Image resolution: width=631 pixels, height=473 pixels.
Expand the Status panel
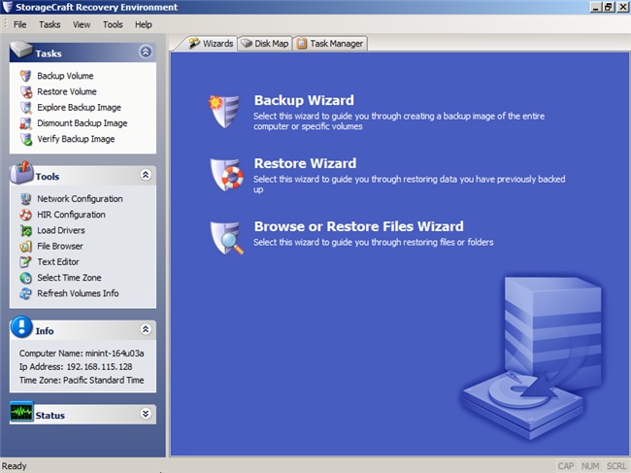coord(146,414)
